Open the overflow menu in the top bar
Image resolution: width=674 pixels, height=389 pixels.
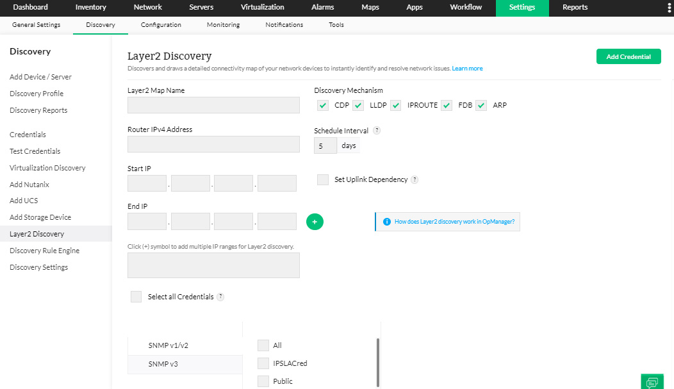tap(668, 6)
